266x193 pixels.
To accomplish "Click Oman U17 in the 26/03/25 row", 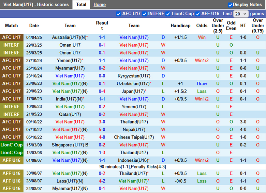I will click(x=70, y=53).
